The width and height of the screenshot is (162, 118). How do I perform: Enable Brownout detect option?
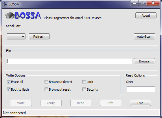(46, 82)
